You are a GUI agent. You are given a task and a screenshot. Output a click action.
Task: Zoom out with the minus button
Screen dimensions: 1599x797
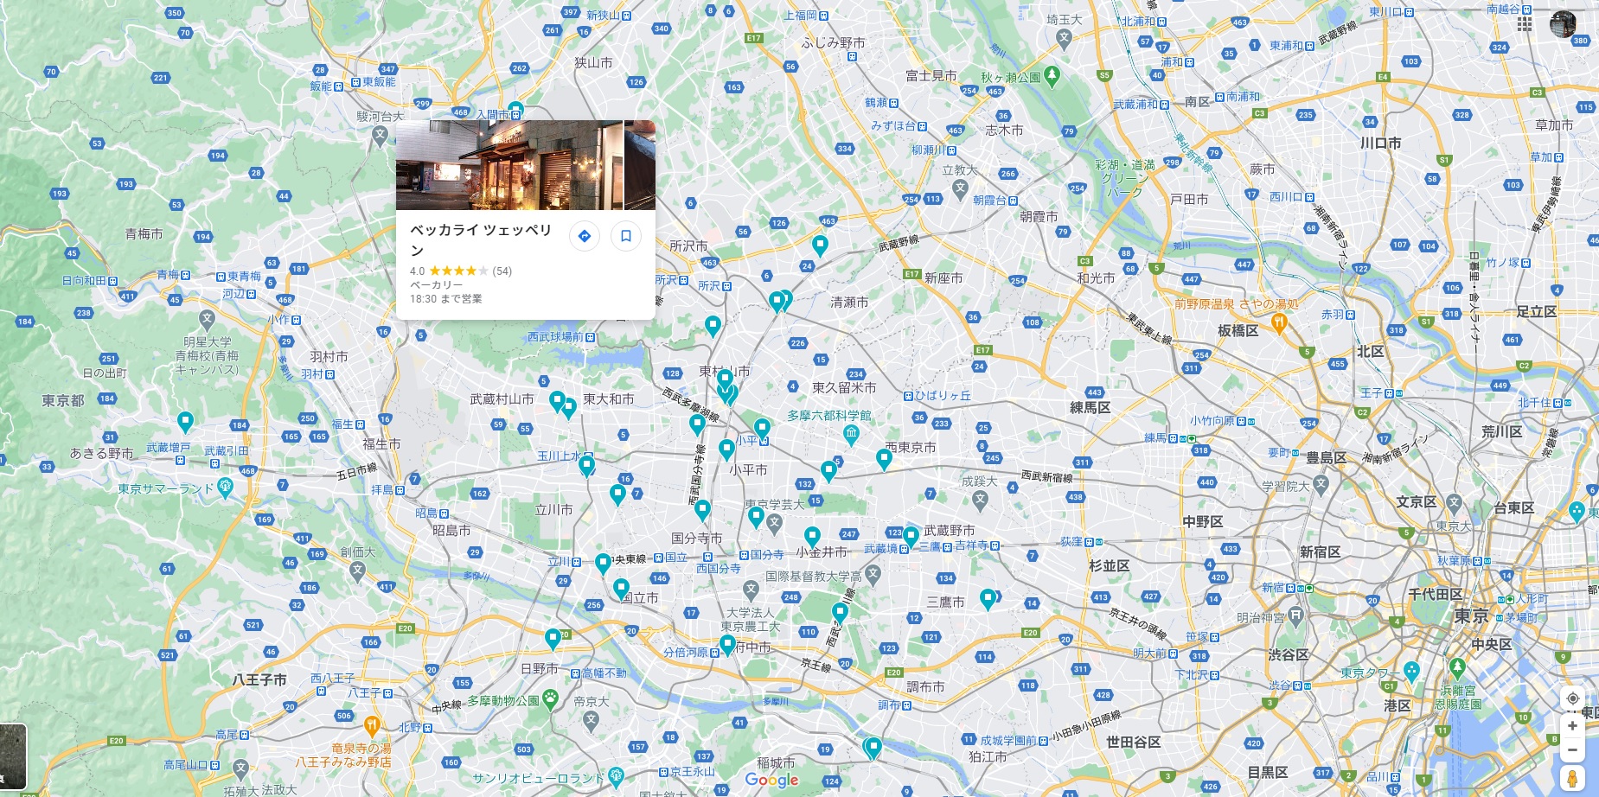tap(1572, 750)
